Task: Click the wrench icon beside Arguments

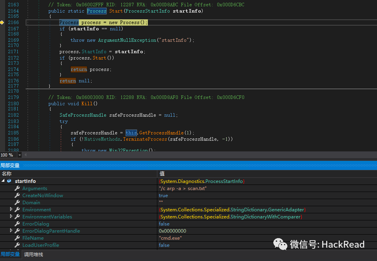Action: pos(17,188)
